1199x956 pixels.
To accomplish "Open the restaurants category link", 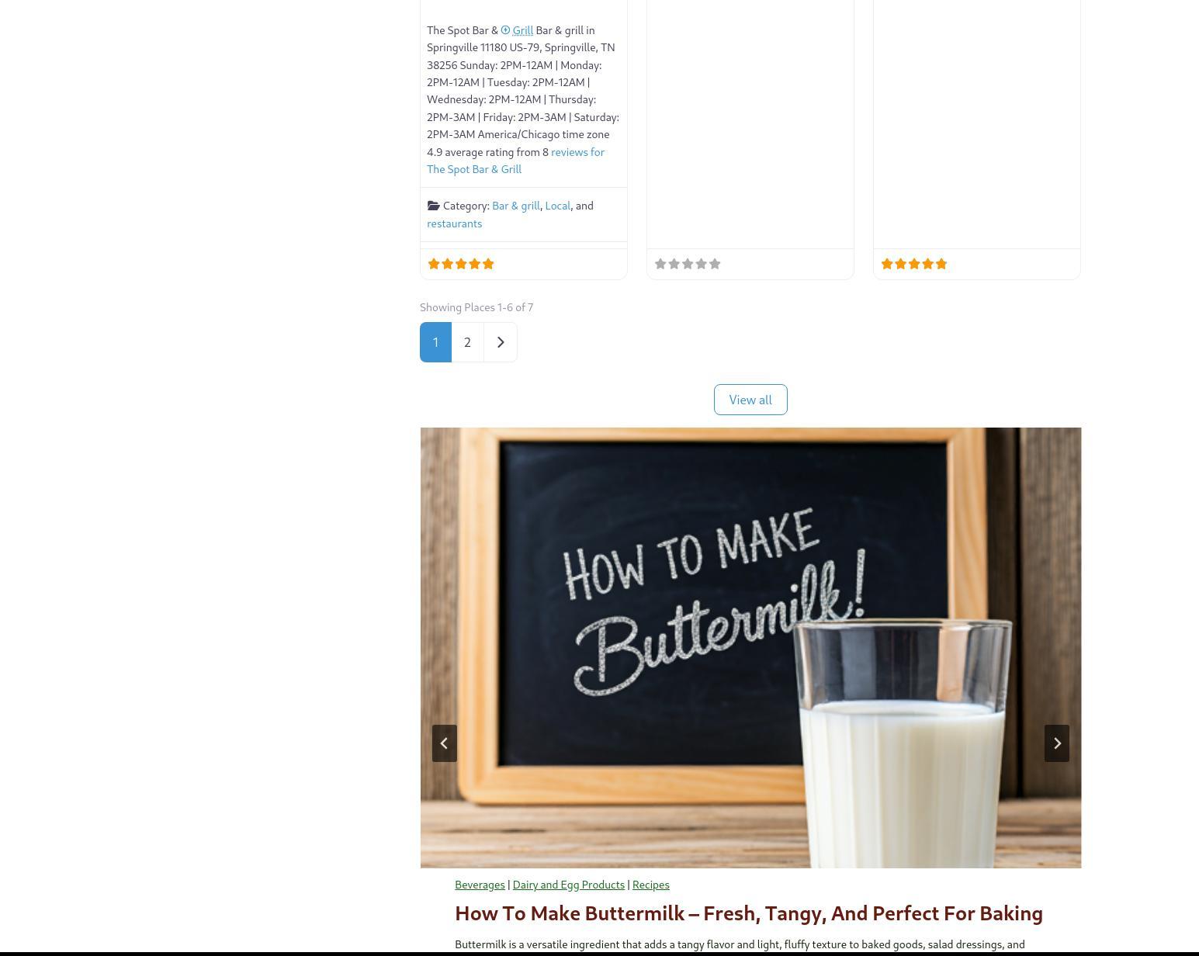I will click(x=454, y=223).
